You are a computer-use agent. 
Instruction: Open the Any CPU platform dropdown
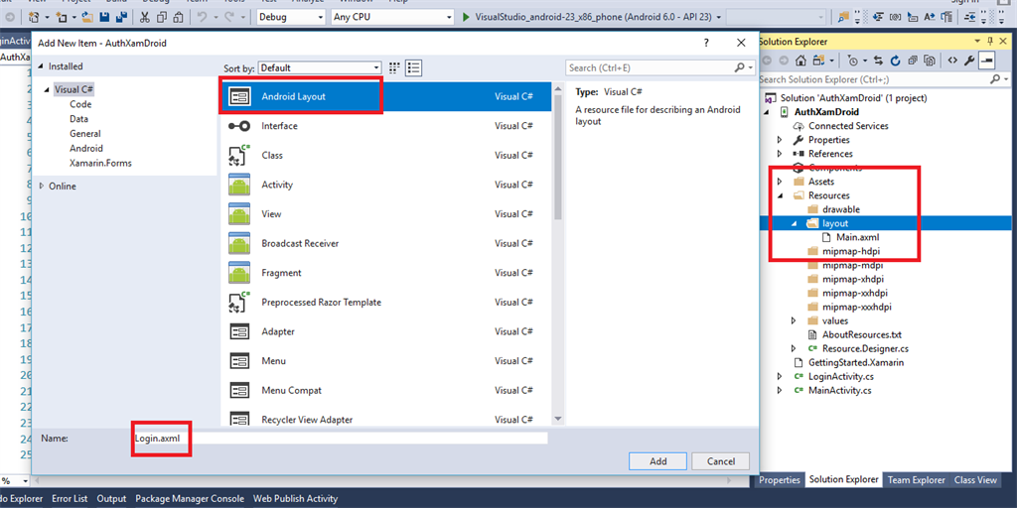click(391, 17)
